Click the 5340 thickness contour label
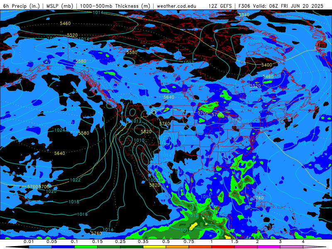 click(244, 15)
